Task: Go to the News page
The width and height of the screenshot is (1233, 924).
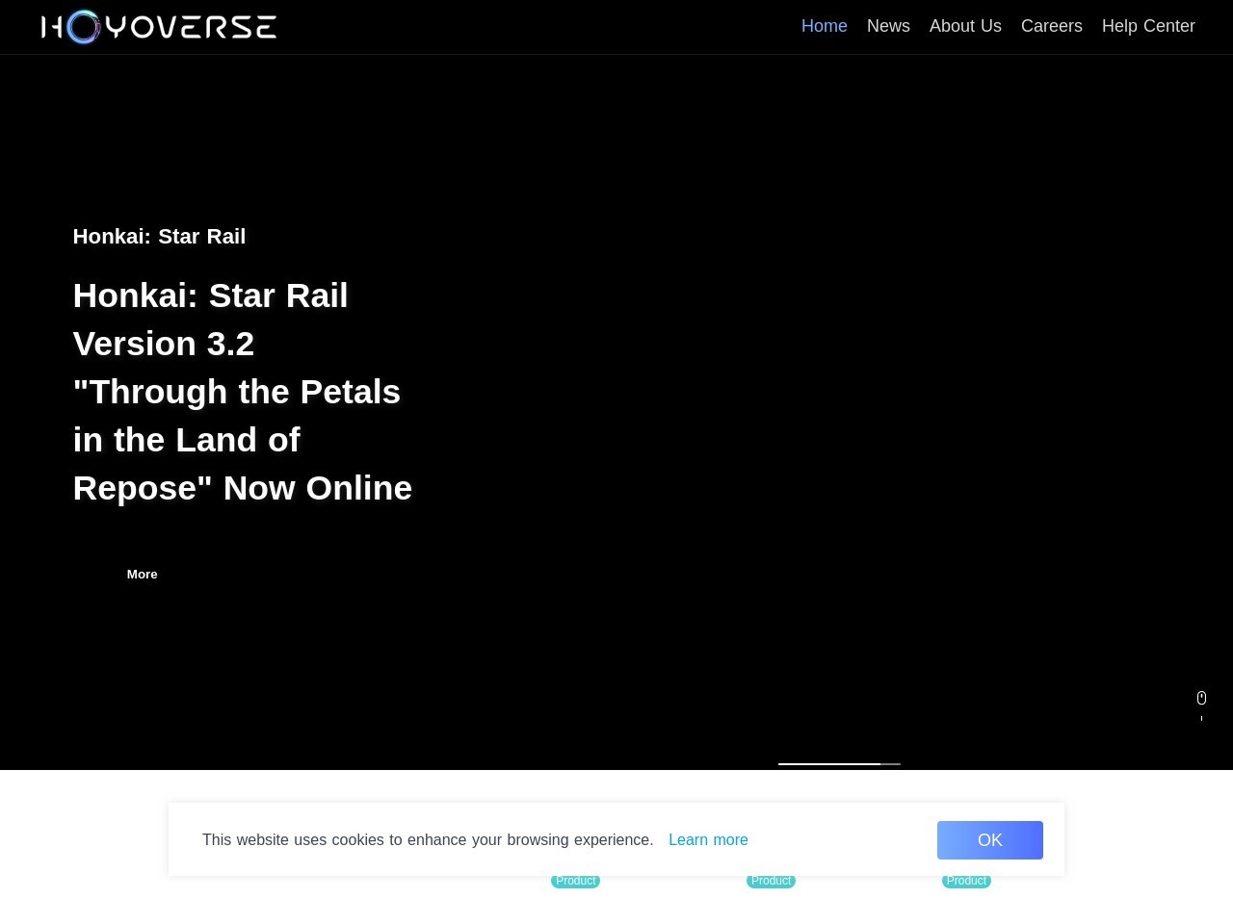Action: coord(888,26)
